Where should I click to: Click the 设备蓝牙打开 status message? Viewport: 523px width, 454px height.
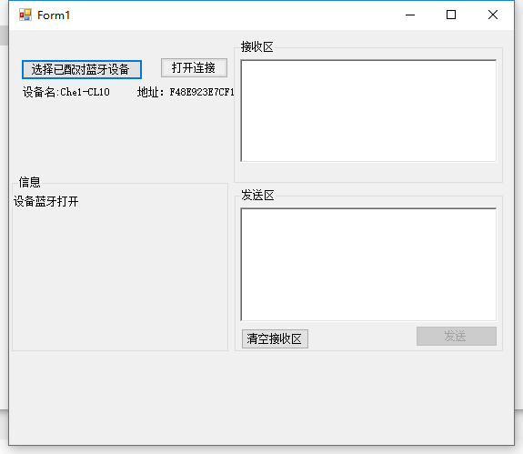tap(46, 201)
